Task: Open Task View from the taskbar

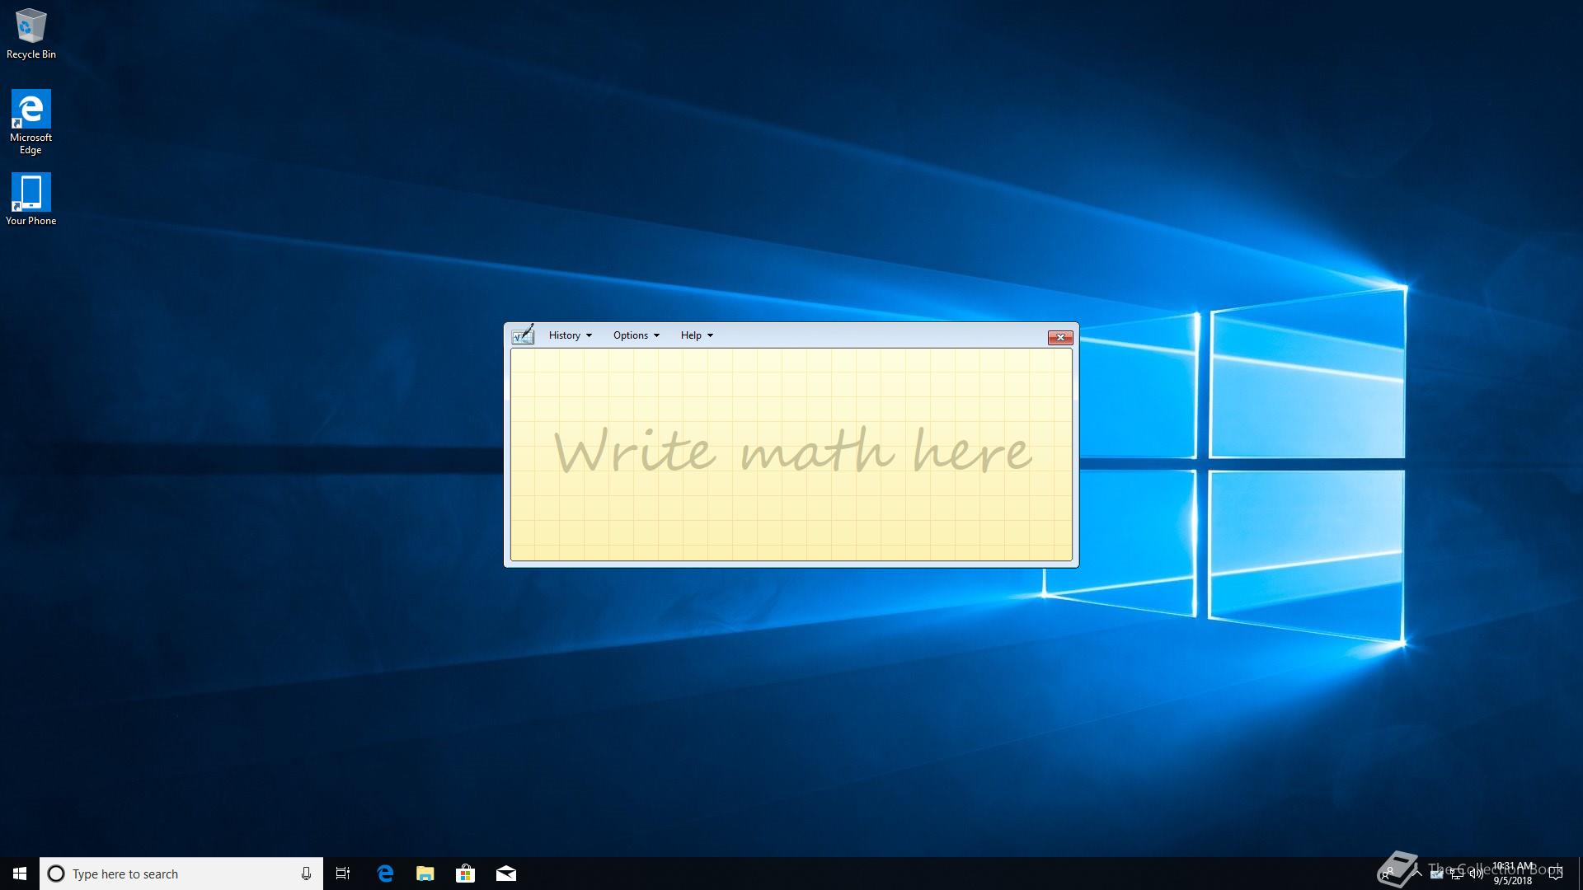Action: pos(343,874)
